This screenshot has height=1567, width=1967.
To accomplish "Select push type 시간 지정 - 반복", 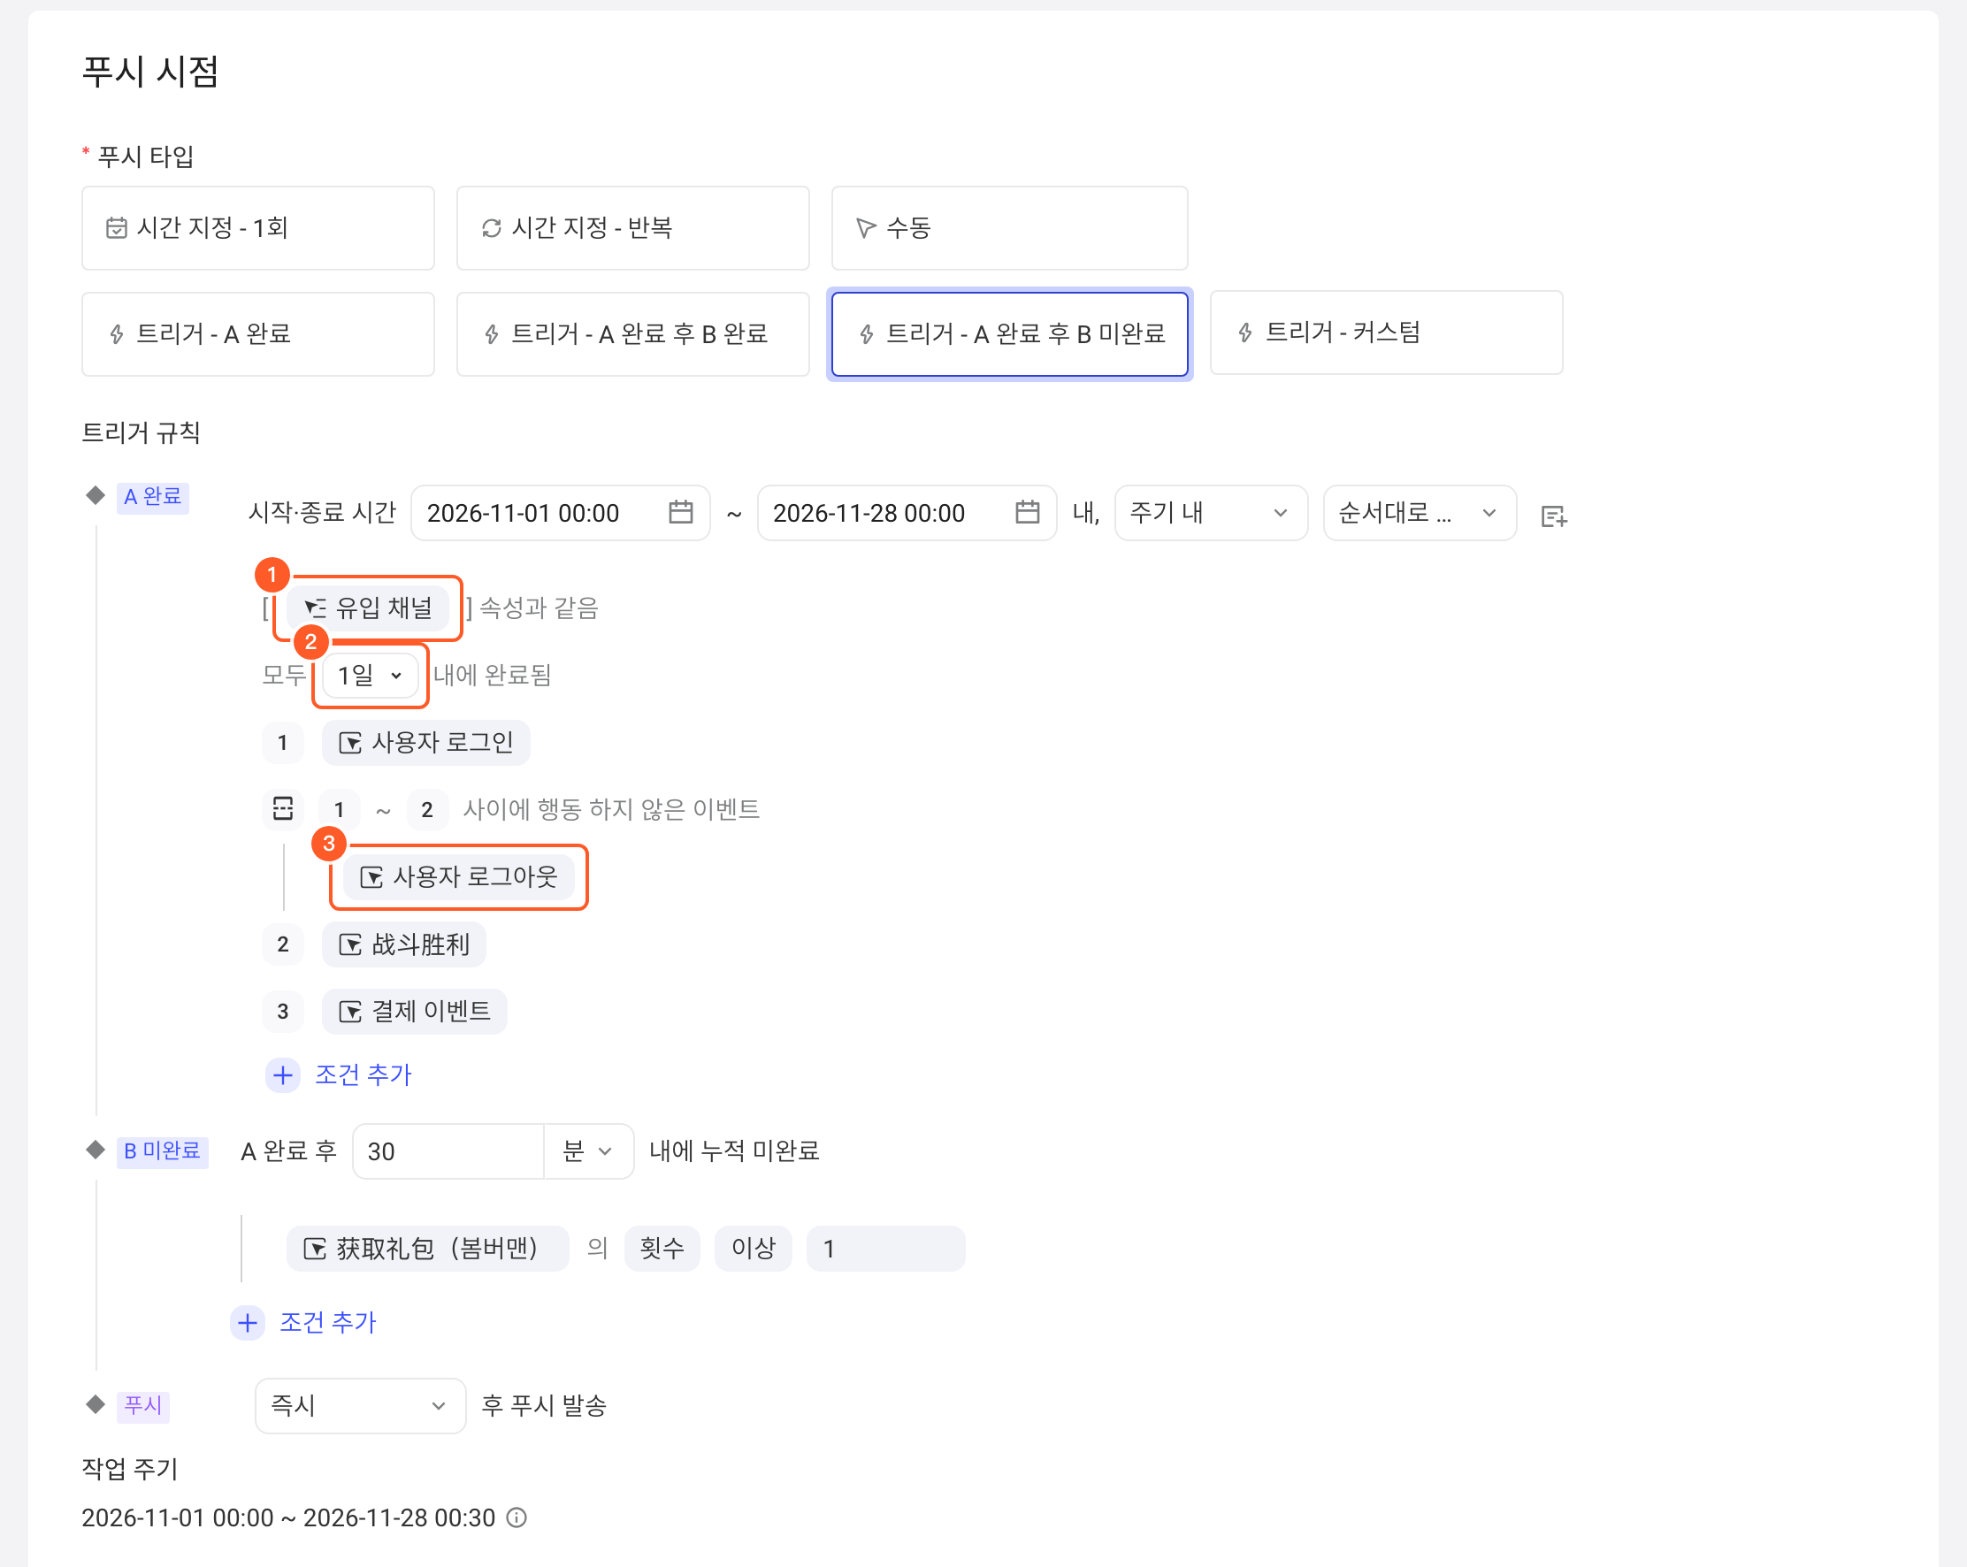I will pos(633,228).
